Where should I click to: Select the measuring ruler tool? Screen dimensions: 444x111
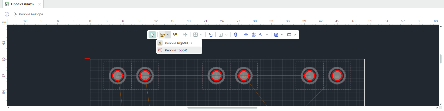175,35
